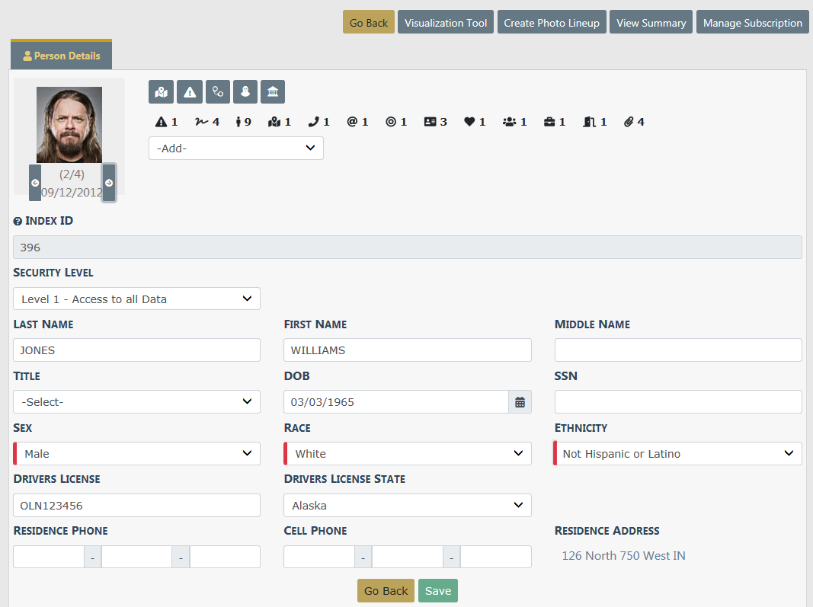This screenshot has width=813, height=607.
Task: Click the Visualization Tool button
Action: point(446,23)
